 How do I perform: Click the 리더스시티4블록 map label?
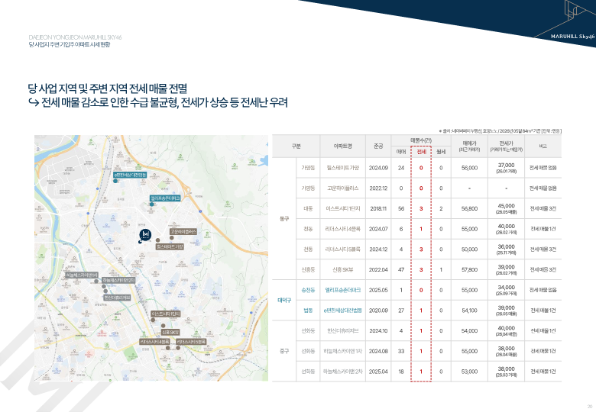tap(154, 342)
